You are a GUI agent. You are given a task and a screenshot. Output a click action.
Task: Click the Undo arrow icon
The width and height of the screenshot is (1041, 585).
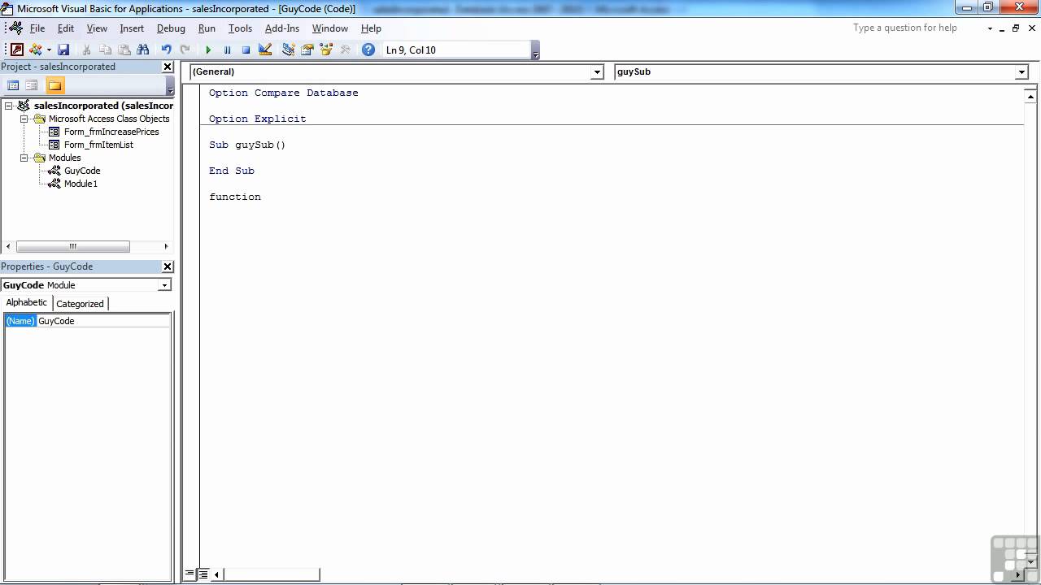(x=166, y=50)
